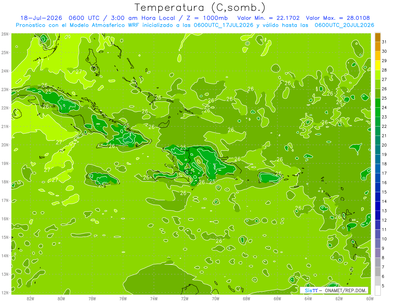Click the latitude label 19N
This screenshot has width=393, height=303.
click(5, 163)
